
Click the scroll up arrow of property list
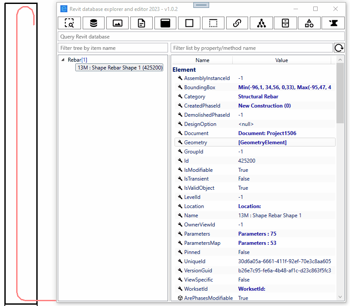340,59
